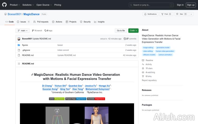The height and width of the screenshot is (124, 198).
Task: Expand the Product menu
Action: pyautogui.click(x=15, y=5)
